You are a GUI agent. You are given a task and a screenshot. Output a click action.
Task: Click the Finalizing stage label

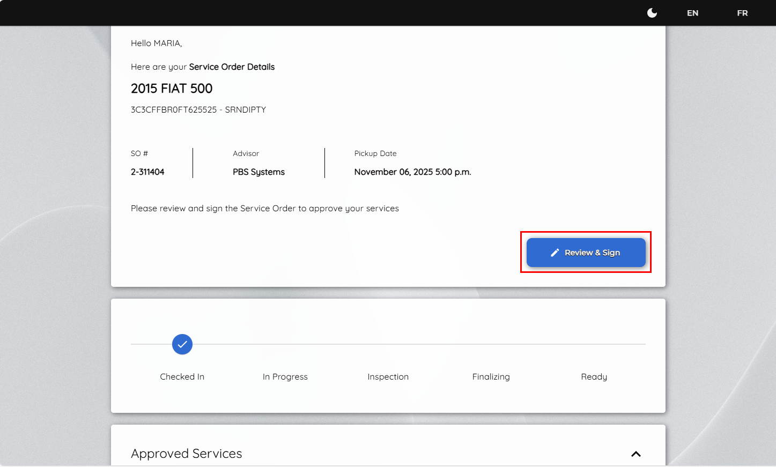click(x=491, y=377)
